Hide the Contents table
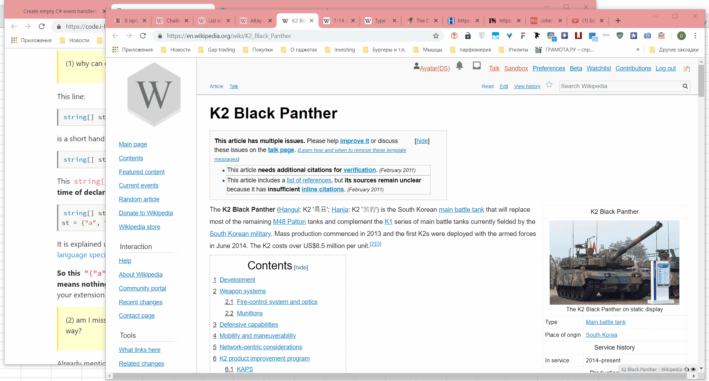 click(301, 267)
